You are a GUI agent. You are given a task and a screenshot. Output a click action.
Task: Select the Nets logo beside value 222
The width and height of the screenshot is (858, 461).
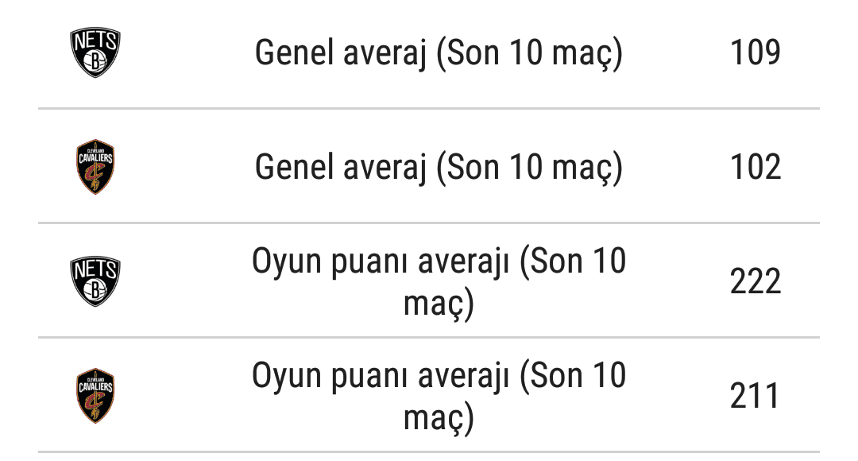click(x=95, y=281)
